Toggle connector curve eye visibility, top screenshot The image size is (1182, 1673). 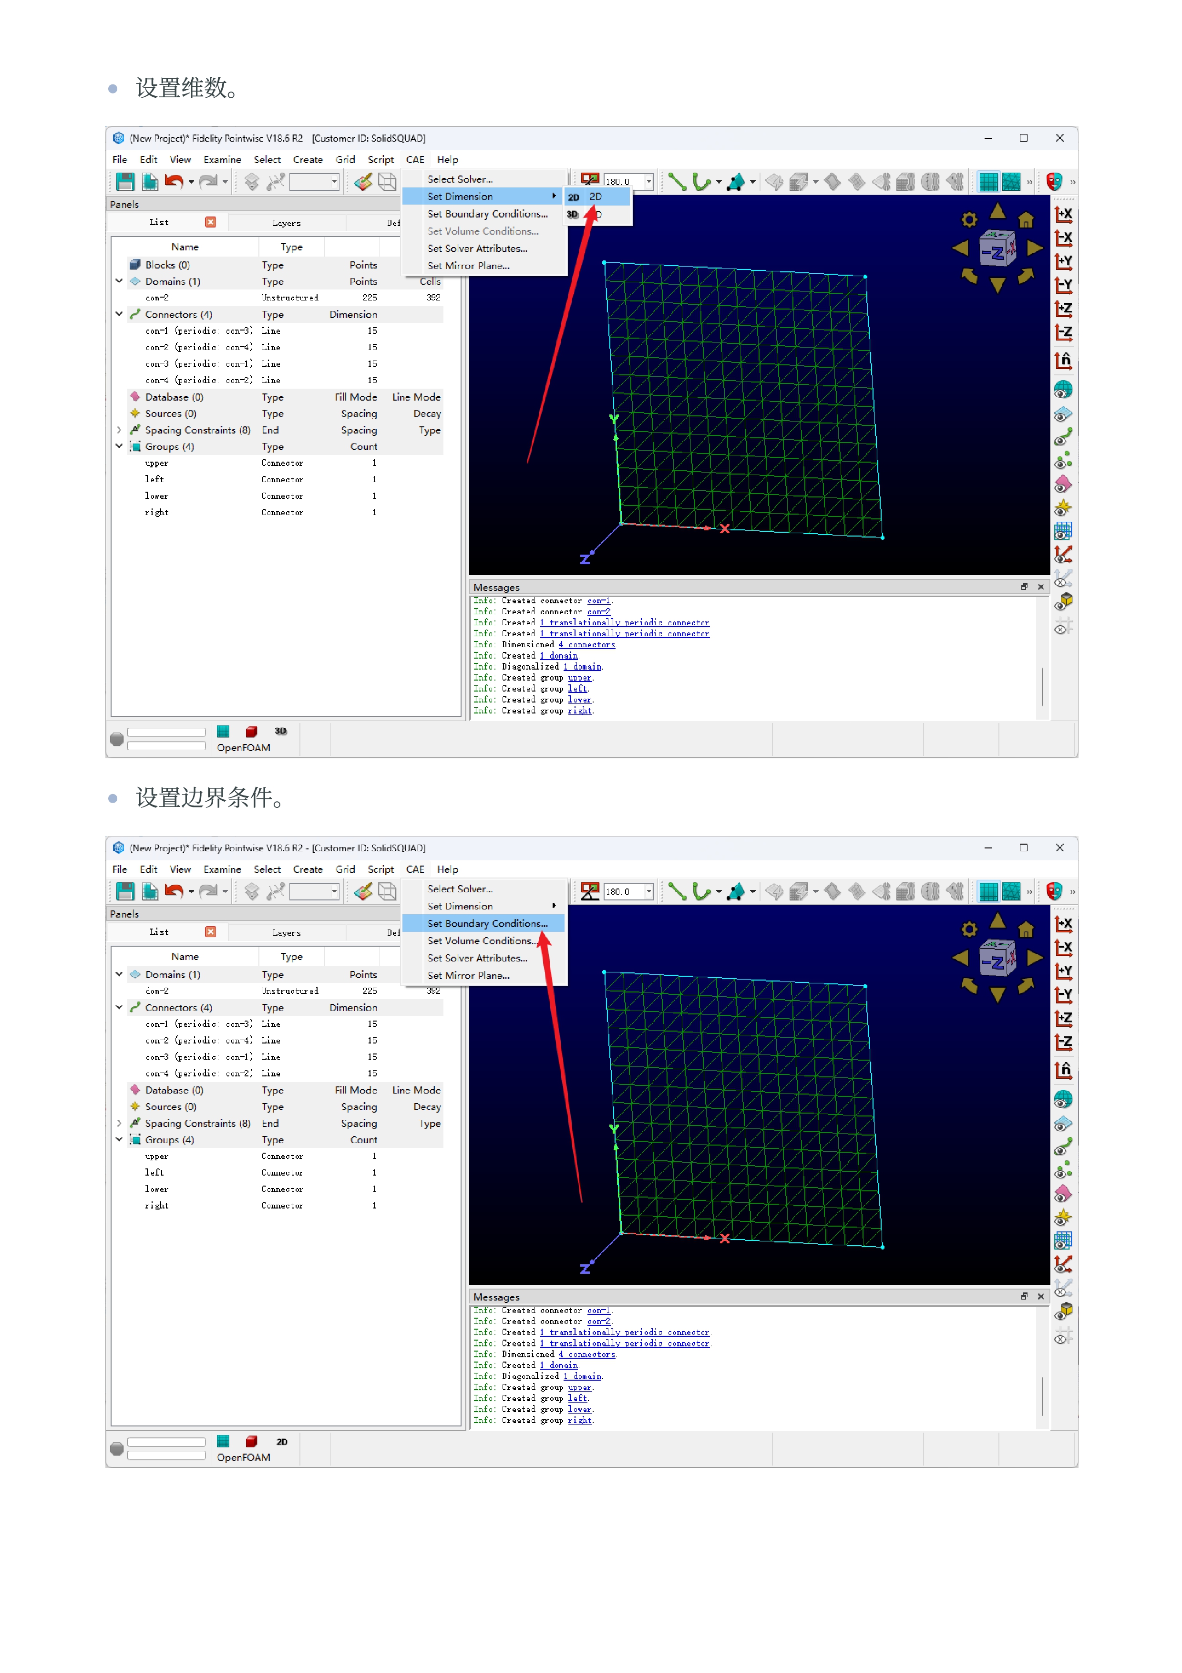[1063, 437]
